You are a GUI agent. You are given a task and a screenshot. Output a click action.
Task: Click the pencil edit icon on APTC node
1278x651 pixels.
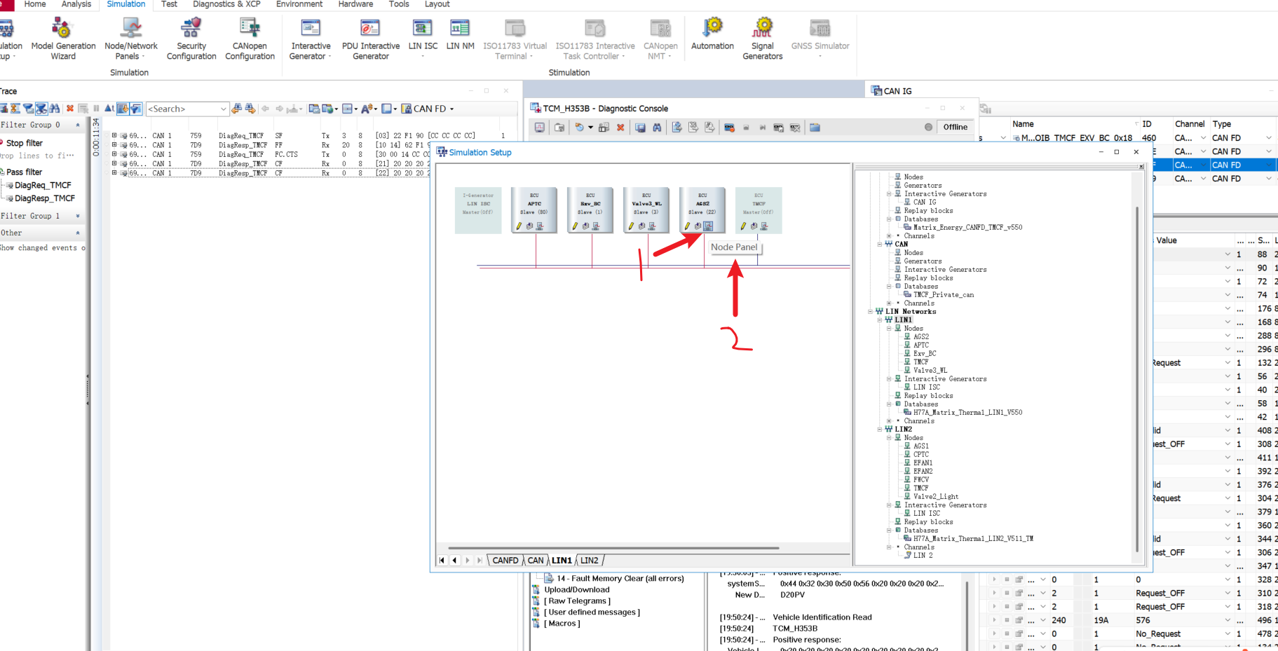click(x=519, y=226)
